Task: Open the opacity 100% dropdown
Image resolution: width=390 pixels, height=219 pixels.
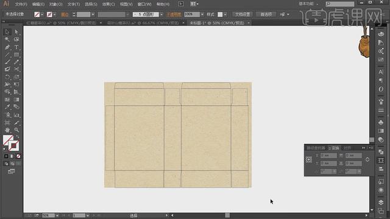Action: [202, 15]
